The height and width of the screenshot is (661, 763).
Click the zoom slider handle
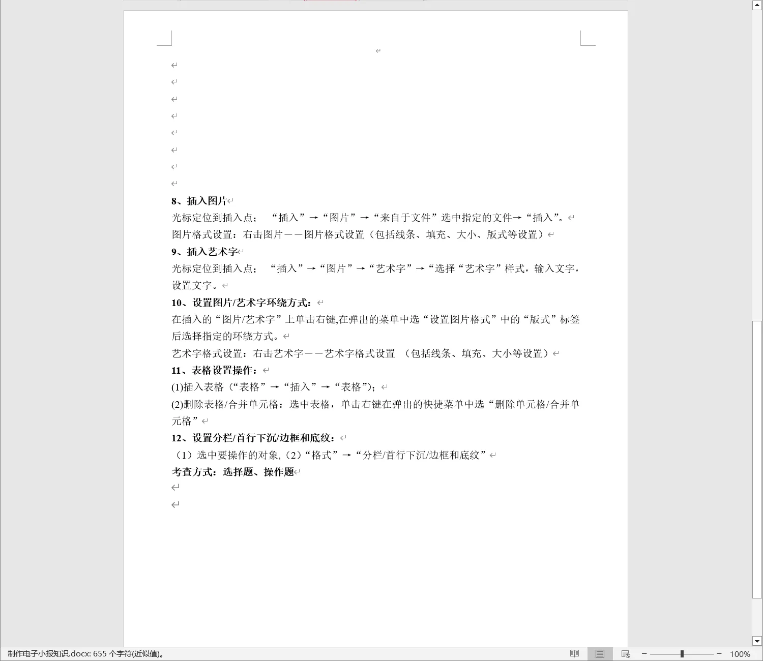(682, 654)
